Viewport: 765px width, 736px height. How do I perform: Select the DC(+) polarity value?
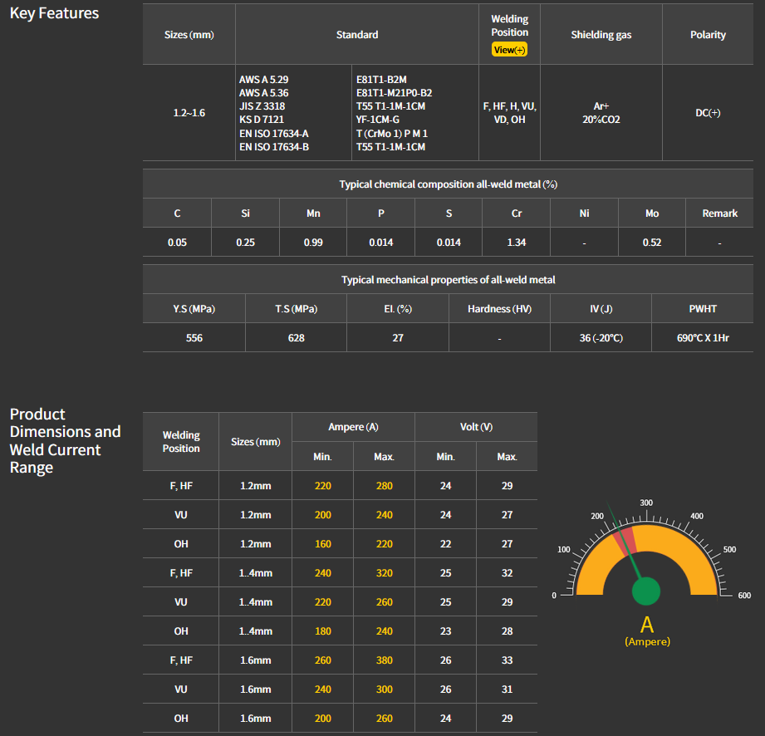click(x=708, y=113)
